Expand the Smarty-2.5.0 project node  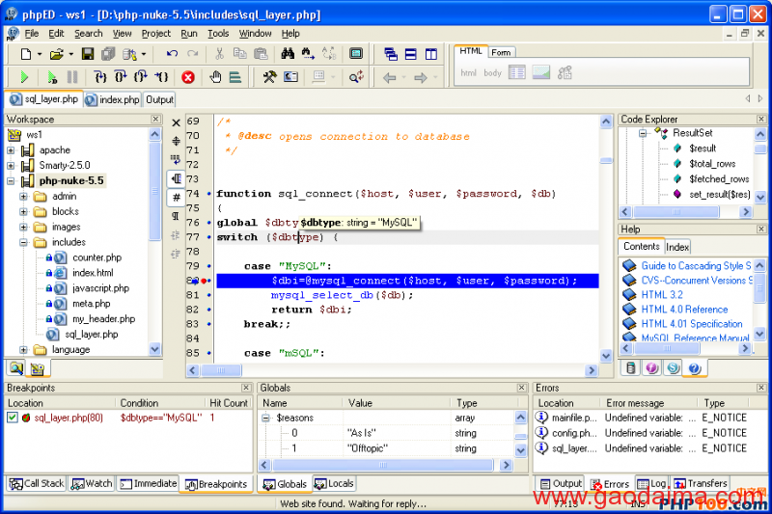tap(11, 165)
